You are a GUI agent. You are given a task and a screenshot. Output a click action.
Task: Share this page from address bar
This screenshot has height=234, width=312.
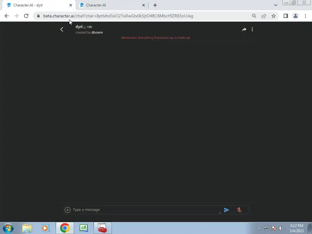(264, 16)
